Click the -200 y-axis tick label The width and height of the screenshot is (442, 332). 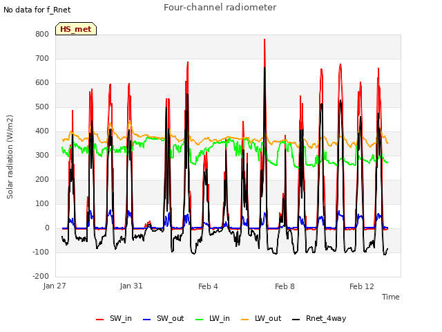[41, 276]
